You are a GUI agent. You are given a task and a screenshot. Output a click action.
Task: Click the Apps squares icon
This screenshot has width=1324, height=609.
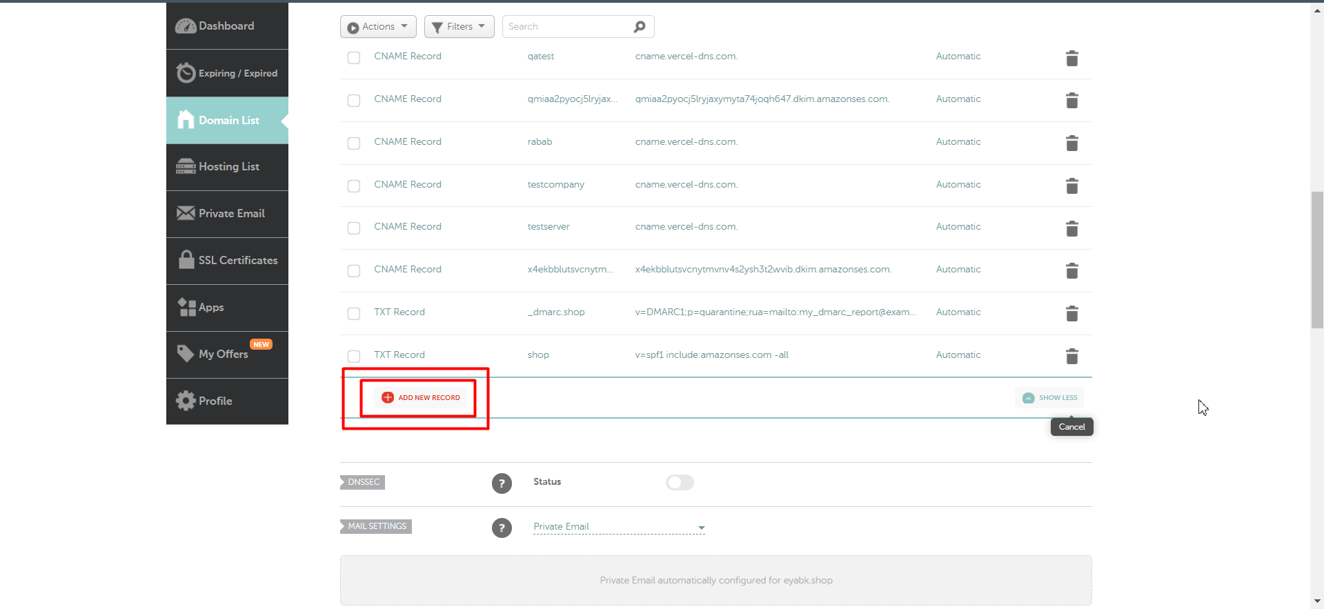186,307
